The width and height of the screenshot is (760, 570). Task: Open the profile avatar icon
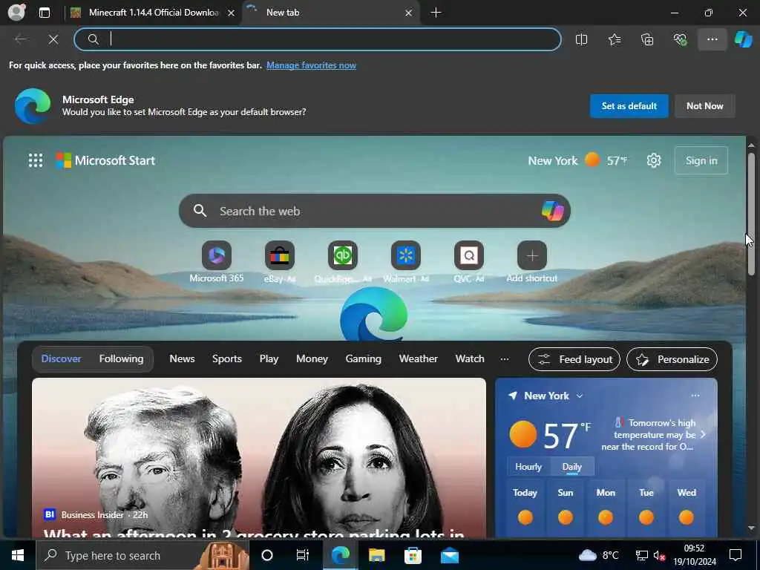[x=16, y=13]
